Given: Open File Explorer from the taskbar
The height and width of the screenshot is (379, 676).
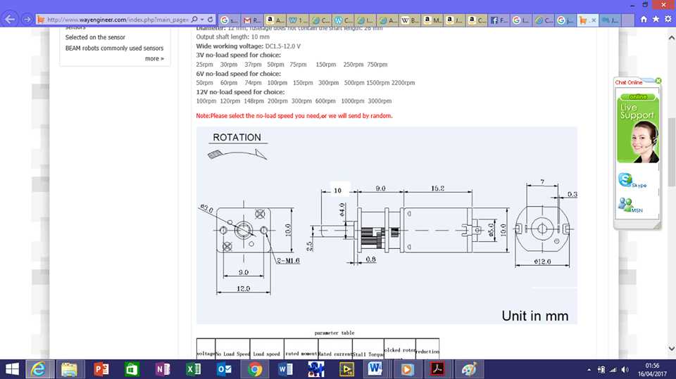Looking at the screenshot, I should (x=69, y=369).
